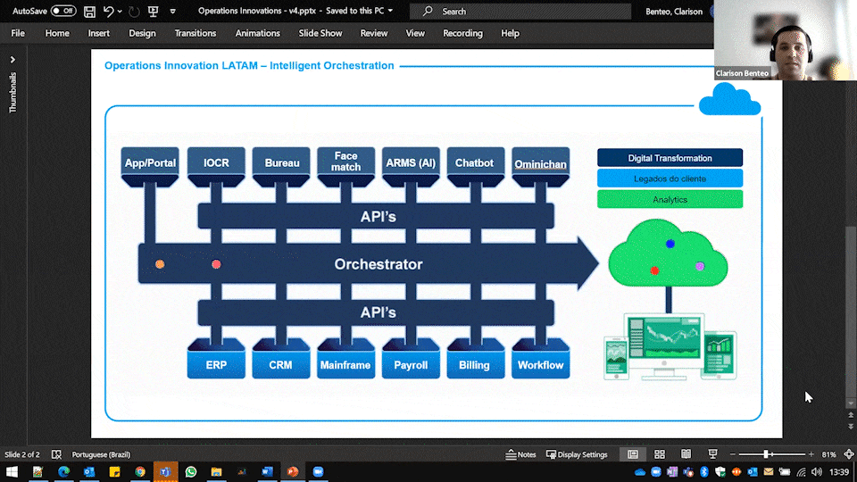
Task: Open the Transitions ribbon tab
Action: coord(196,33)
